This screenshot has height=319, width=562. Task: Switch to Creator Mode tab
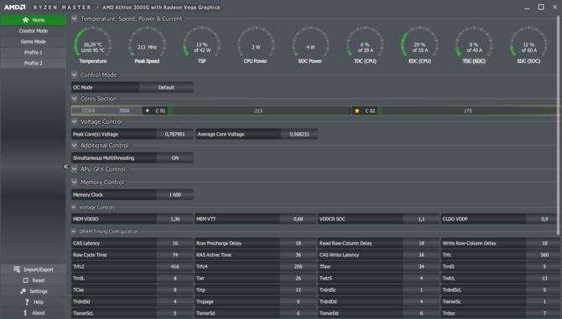point(34,31)
